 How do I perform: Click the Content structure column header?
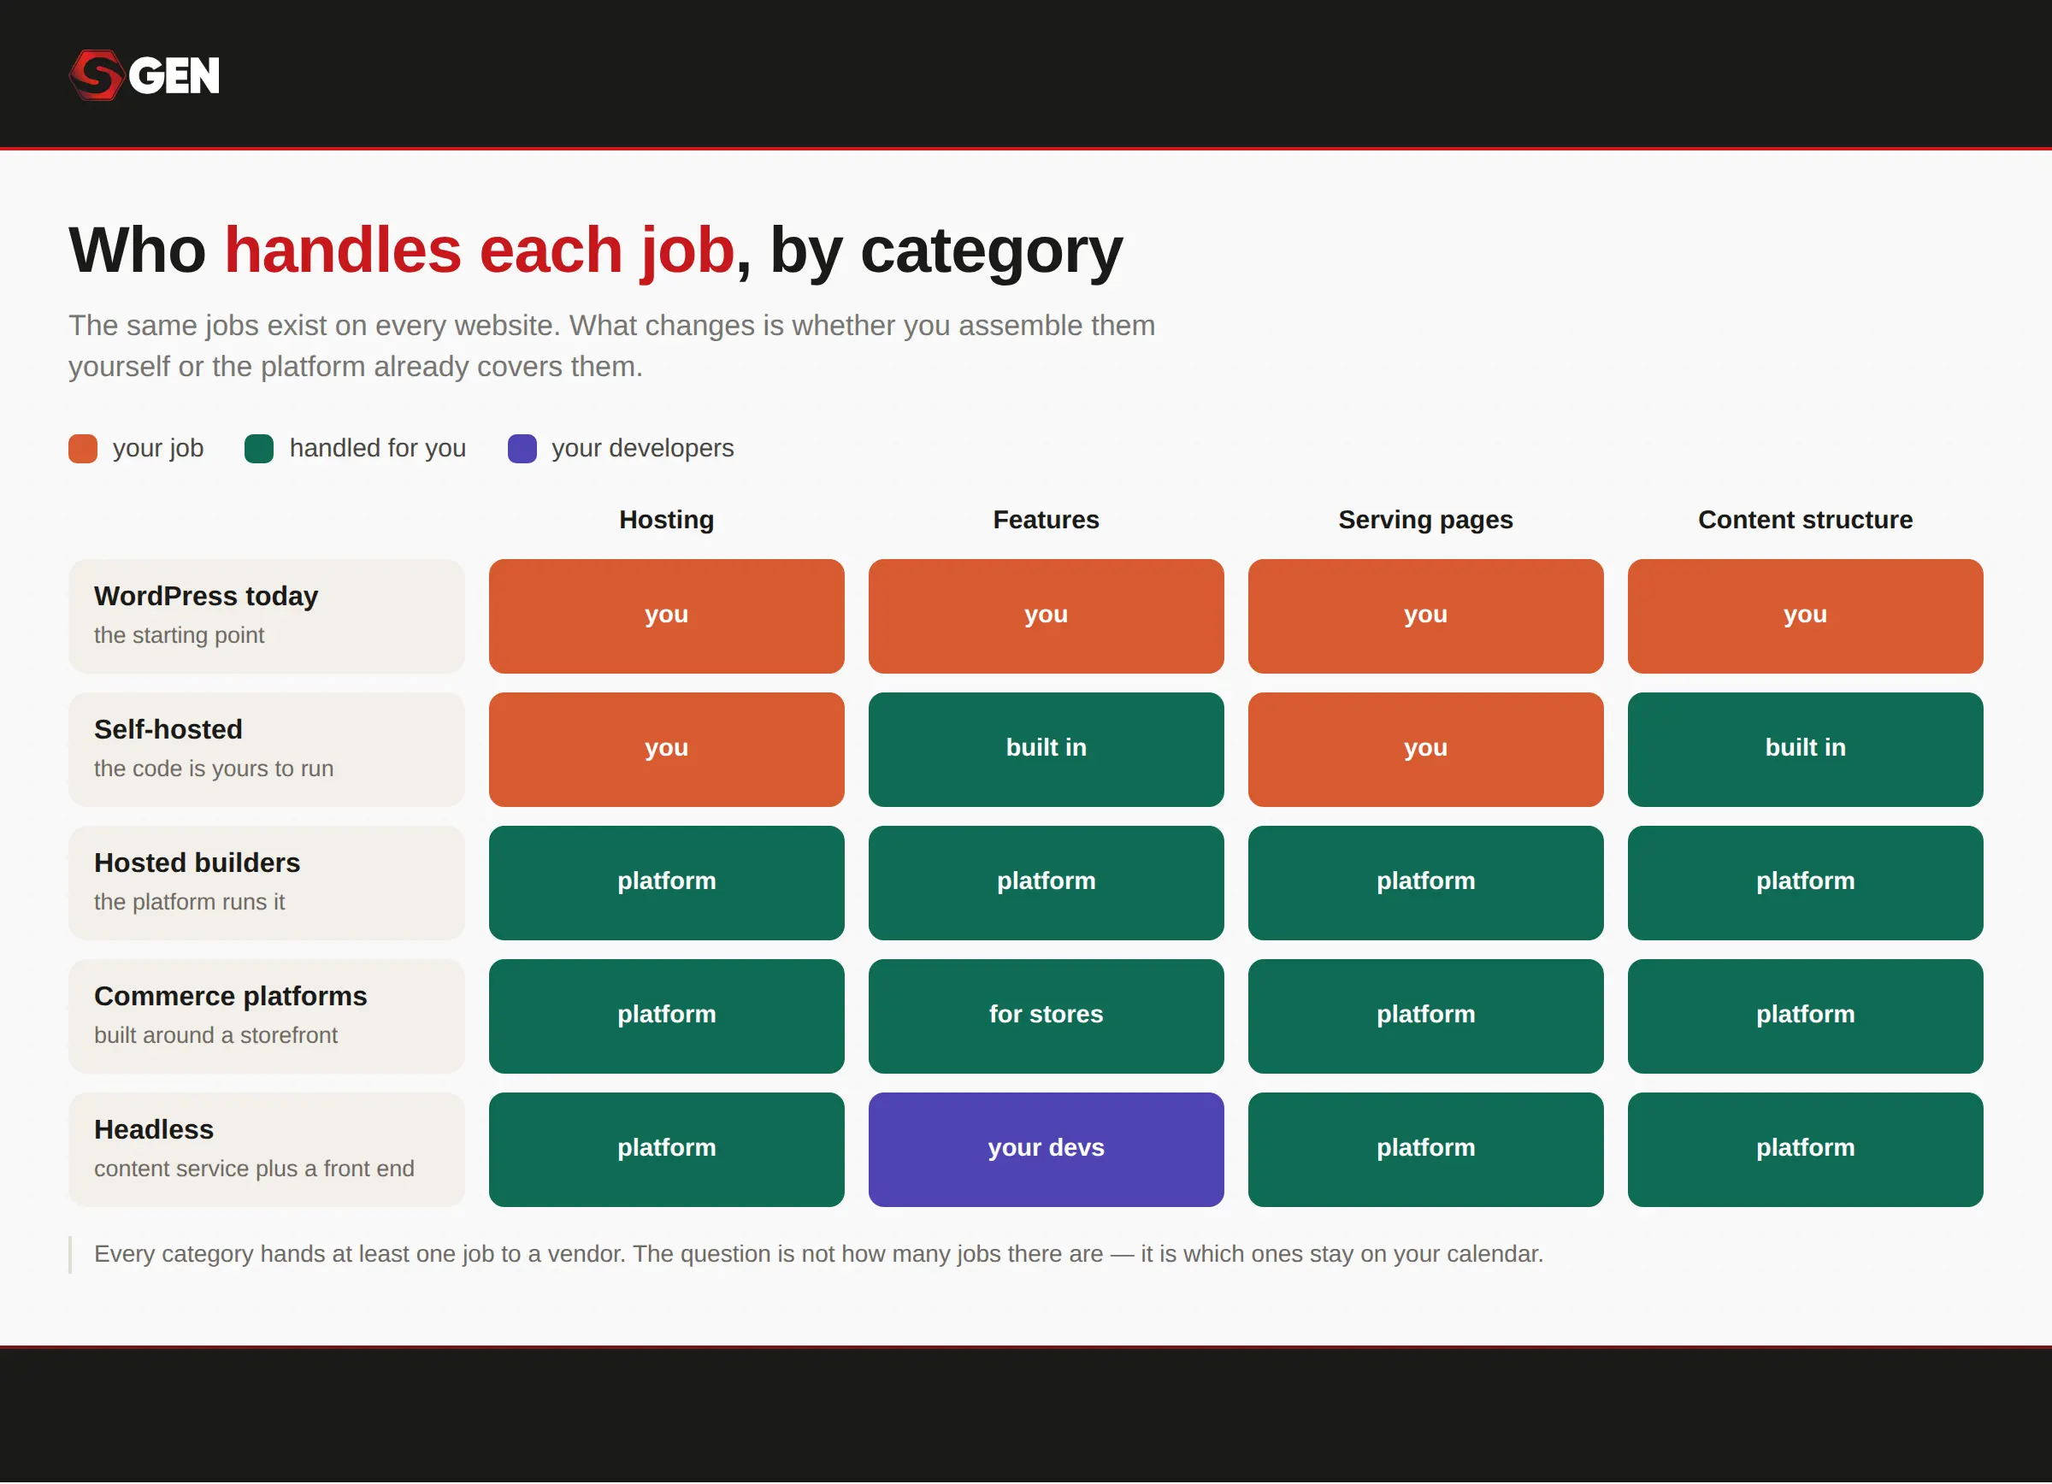(1805, 520)
